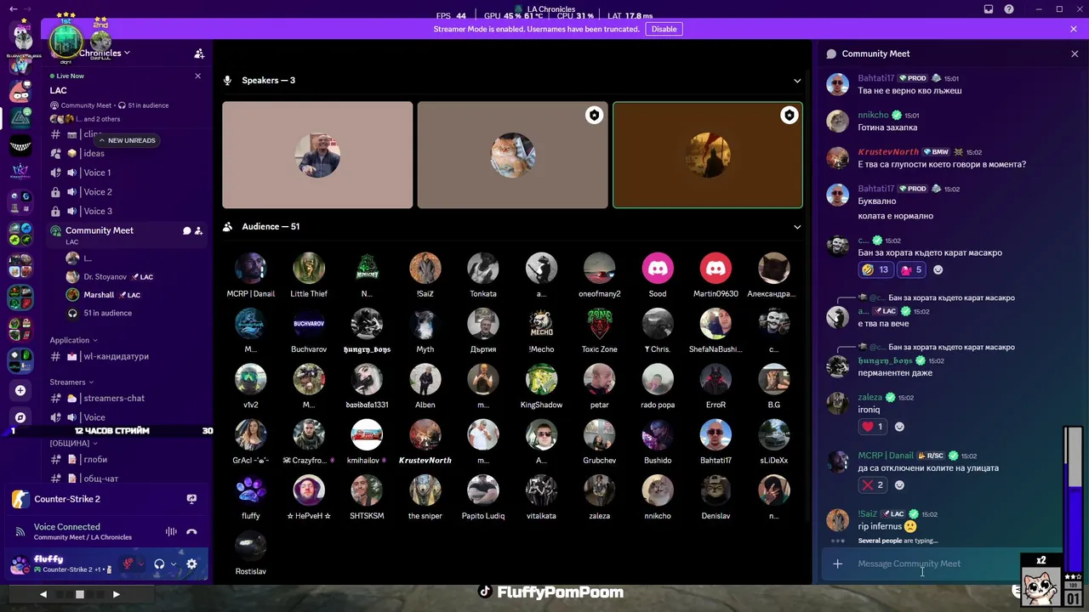This screenshot has width=1089, height=612.
Task: Select the highlighted brown speaker tile
Action: pos(708,155)
